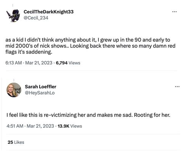Screen dimensions: 181x151
Task: Click the CecilTheDarkKnight33 display name
Action: (x=48, y=12)
